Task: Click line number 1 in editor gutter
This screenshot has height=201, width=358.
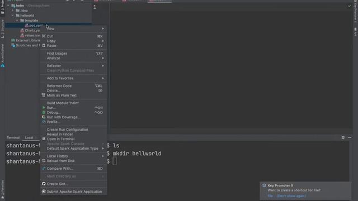Action: (x=95, y=7)
